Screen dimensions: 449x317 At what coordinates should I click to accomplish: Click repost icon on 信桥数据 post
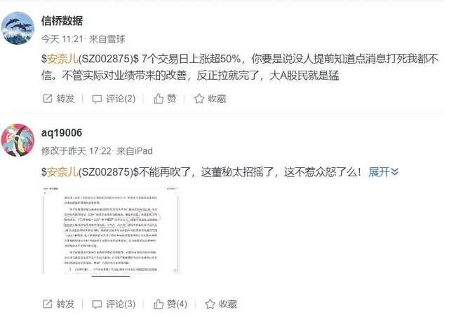(47, 99)
